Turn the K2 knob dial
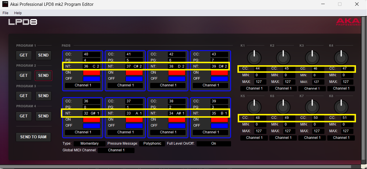Image resolution: width=367 pixels, height=169 pixels. pyautogui.click(x=283, y=57)
